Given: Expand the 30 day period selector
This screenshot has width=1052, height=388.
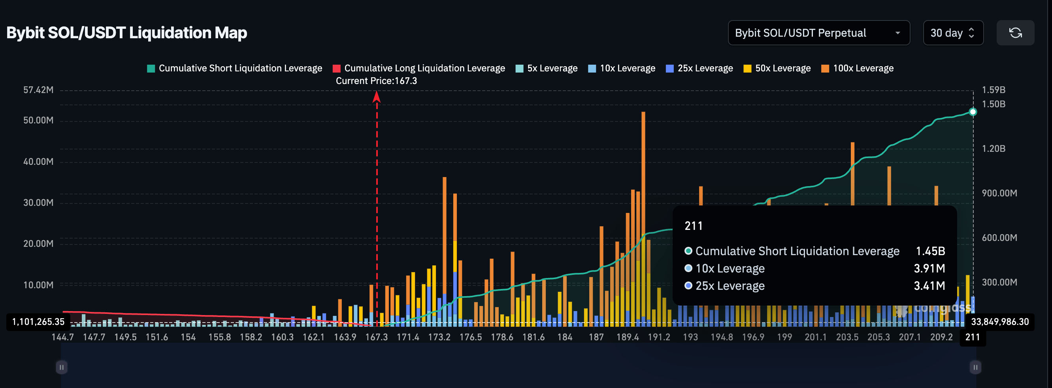Looking at the screenshot, I should [x=953, y=33].
